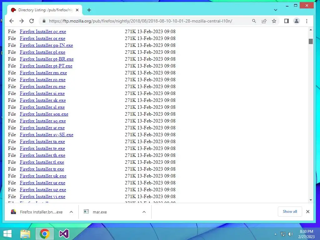Open the Chrome profile menu
The width and height of the screenshot is (320, 240).
(297, 21)
